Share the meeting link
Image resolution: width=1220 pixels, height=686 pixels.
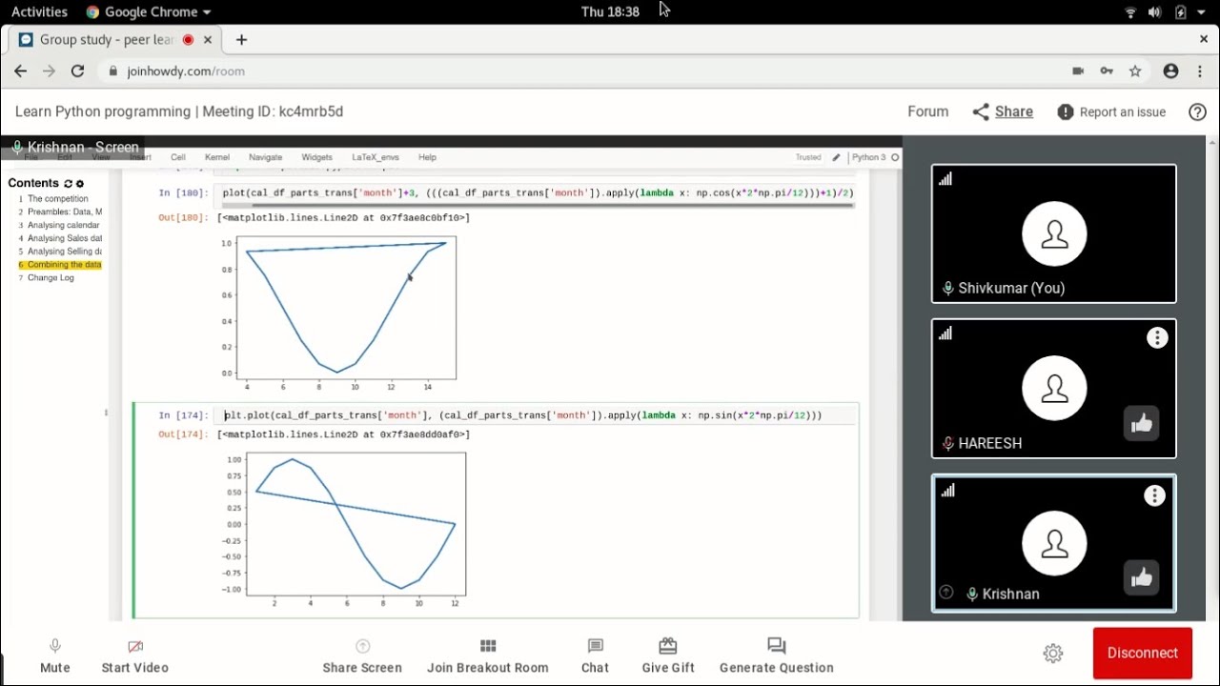(1003, 111)
